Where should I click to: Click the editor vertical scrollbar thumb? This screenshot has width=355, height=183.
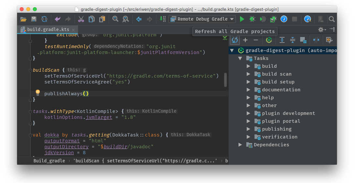click(x=225, y=80)
